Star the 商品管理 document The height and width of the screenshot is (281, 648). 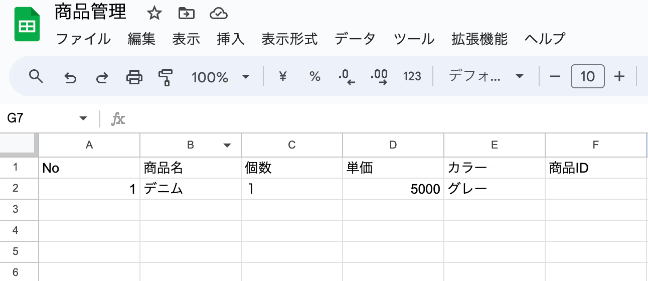pyautogui.click(x=154, y=14)
